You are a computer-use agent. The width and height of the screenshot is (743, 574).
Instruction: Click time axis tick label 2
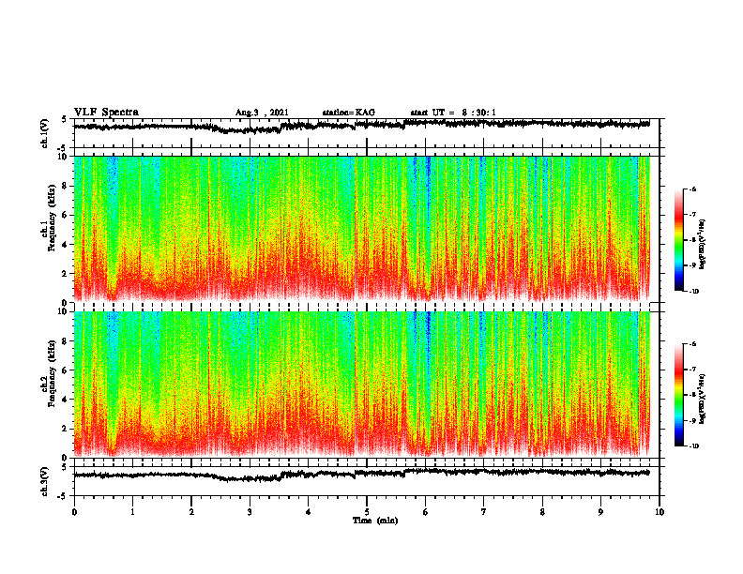click(x=191, y=512)
